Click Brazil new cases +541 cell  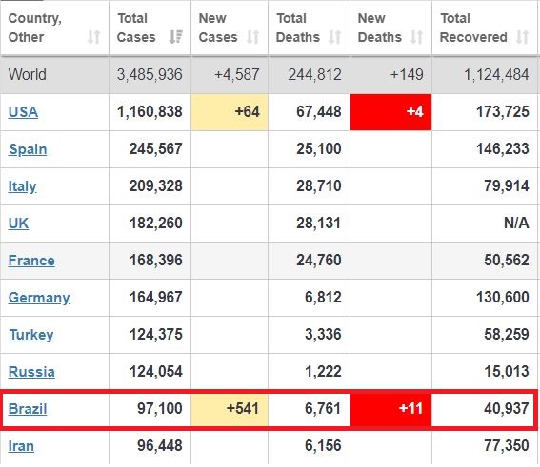coord(230,409)
